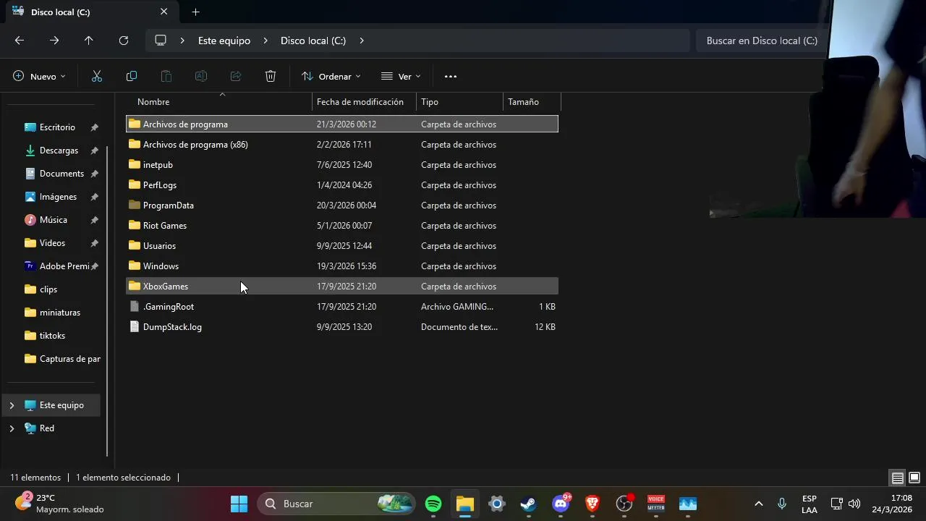Select the Usuarios folder
The width and height of the screenshot is (926, 521).
click(342, 246)
